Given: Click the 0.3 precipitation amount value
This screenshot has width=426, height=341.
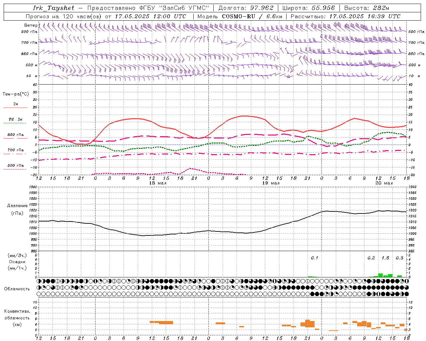Looking at the screenshot, I should (x=399, y=258).
